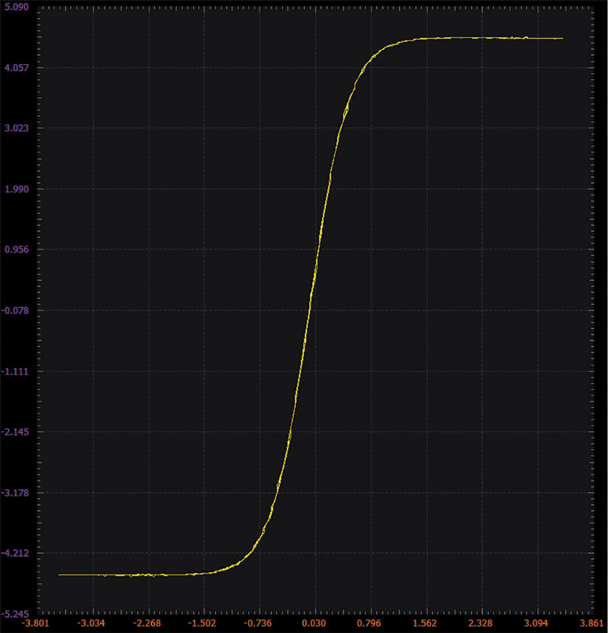Click the 3.023 vertical axis label
Screen dimensions: 608x633
17,128
